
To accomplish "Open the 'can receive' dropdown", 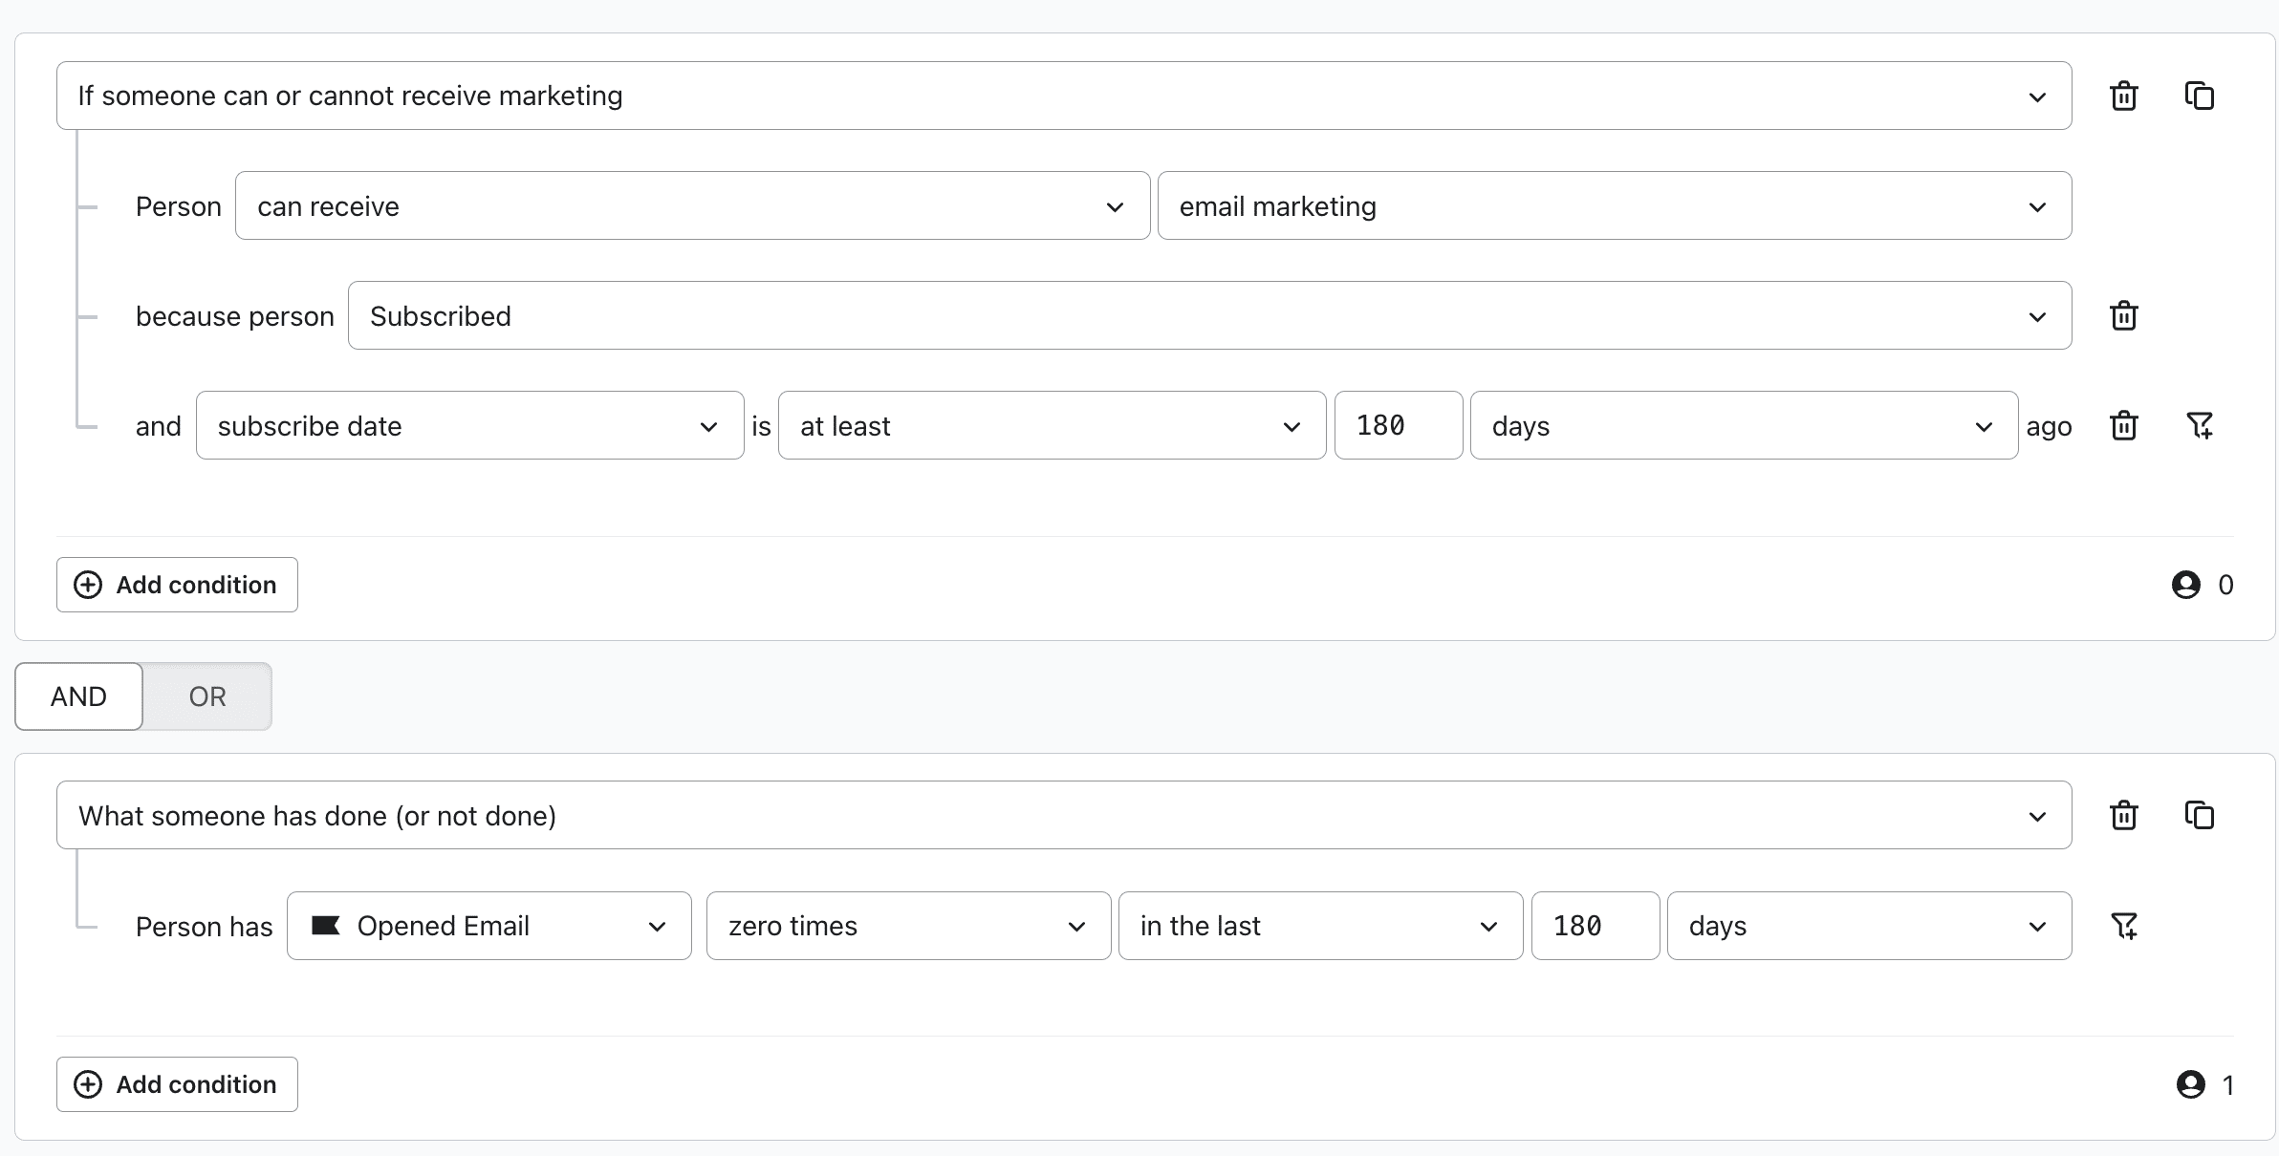I will pos(692,206).
